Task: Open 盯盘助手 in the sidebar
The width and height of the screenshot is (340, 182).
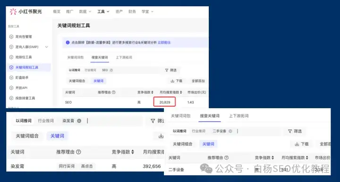Action: click(19, 78)
